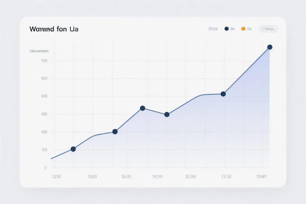Image resolution: width=306 pixels, height=204 pixels.
Task: Click the "1850" x-axis label
Action: [92, 176]
